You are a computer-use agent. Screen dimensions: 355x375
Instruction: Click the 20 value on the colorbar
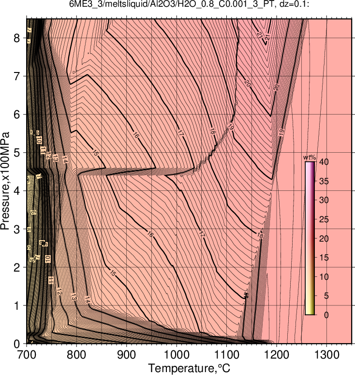click(324, 238)
